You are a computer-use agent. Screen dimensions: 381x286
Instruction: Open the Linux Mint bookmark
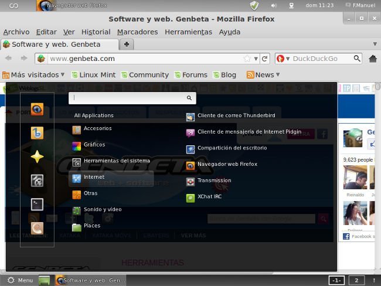click(x=94, y=75)
